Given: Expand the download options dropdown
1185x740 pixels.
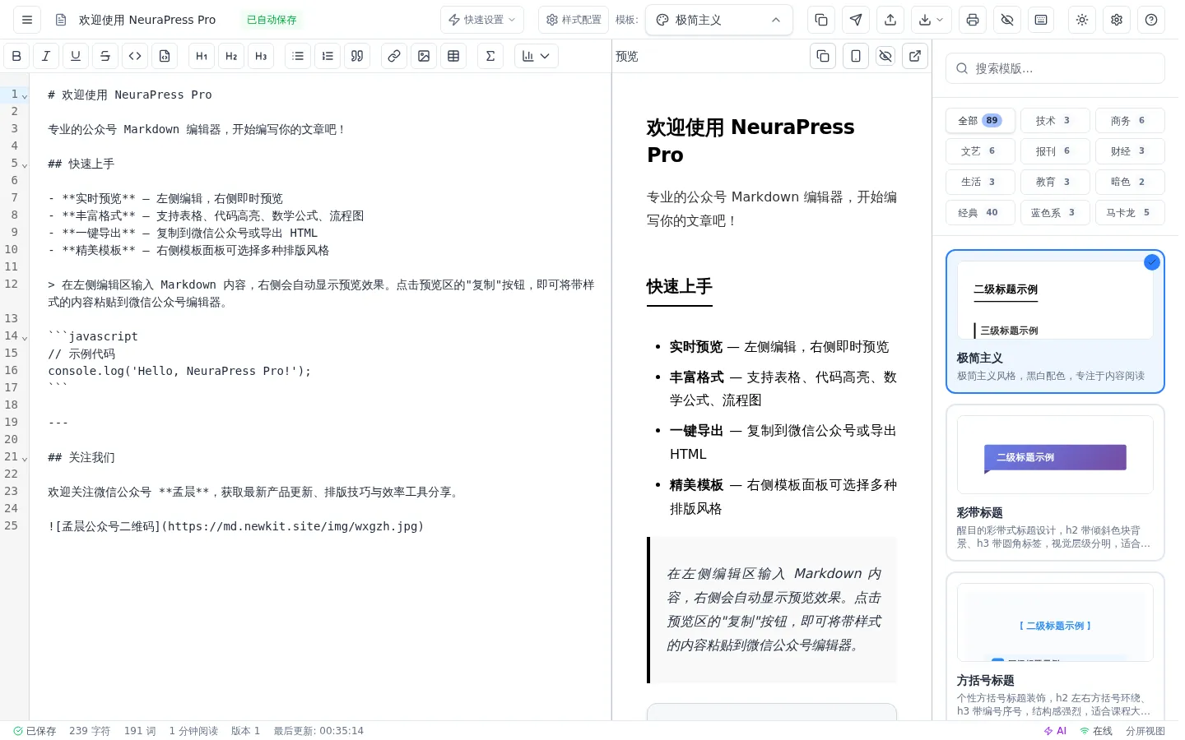Looking at the screenshot, I should pyautogui.click(x=932, y=20).
